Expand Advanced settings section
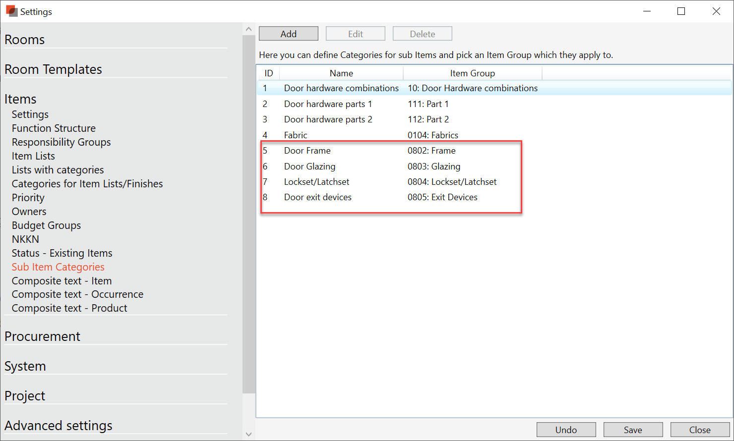734x441 pixels. tap(59, 426)
